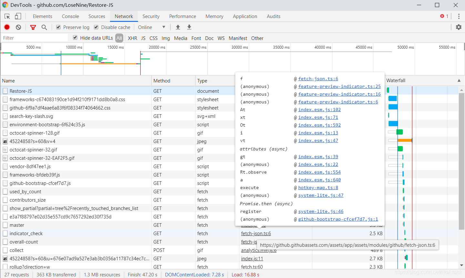Select the All filter button
The height and width of the screenshot is (278, 465).
coord(119,38)
